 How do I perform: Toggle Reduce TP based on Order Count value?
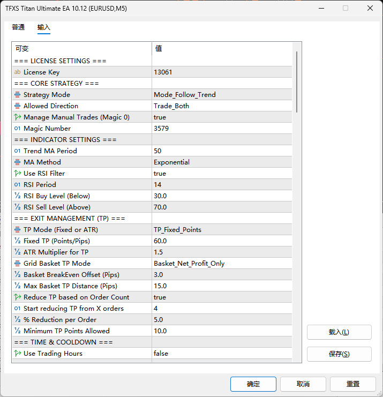tap(160, 297)
